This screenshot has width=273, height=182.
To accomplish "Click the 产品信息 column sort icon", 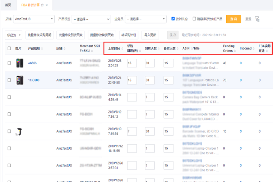I will (43, 48).
